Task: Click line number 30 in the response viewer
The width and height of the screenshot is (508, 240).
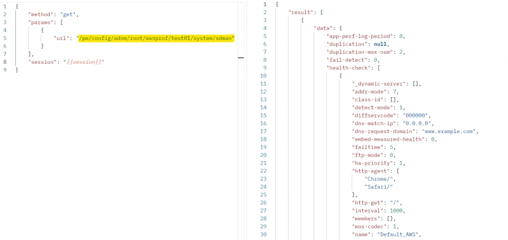Action: coord(263,234)
